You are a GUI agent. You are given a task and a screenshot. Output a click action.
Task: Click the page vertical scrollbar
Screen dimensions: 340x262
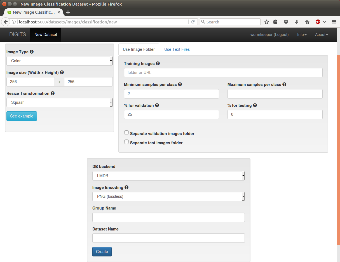coord(339,151)
